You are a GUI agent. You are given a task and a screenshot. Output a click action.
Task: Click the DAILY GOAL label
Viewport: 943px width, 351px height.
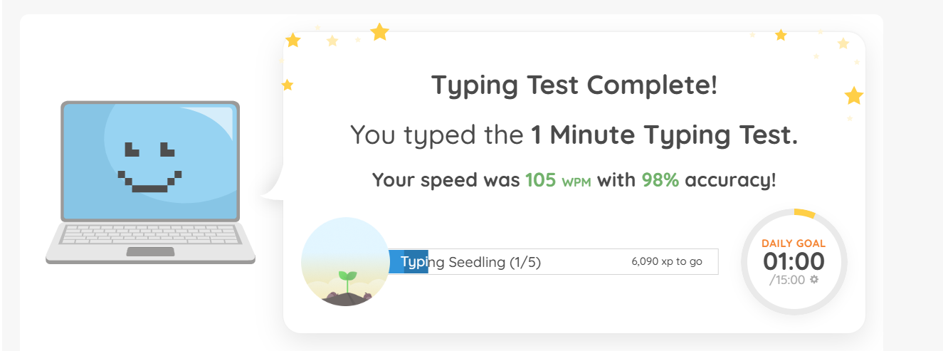click(x=794, y=243)
